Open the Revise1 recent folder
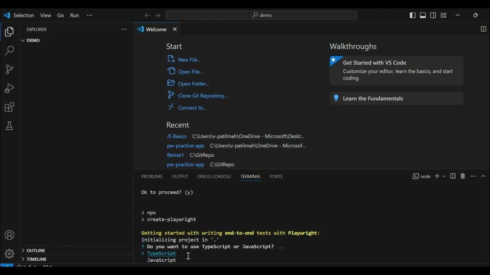The image size is (490, 275). (x=175, y=155)
